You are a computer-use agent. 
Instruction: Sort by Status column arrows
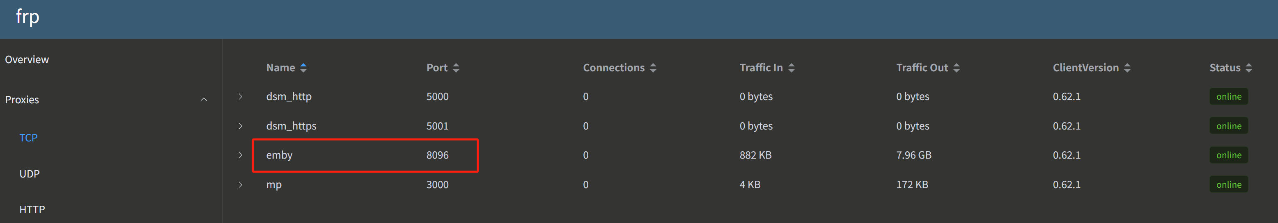click(1249, 68)
